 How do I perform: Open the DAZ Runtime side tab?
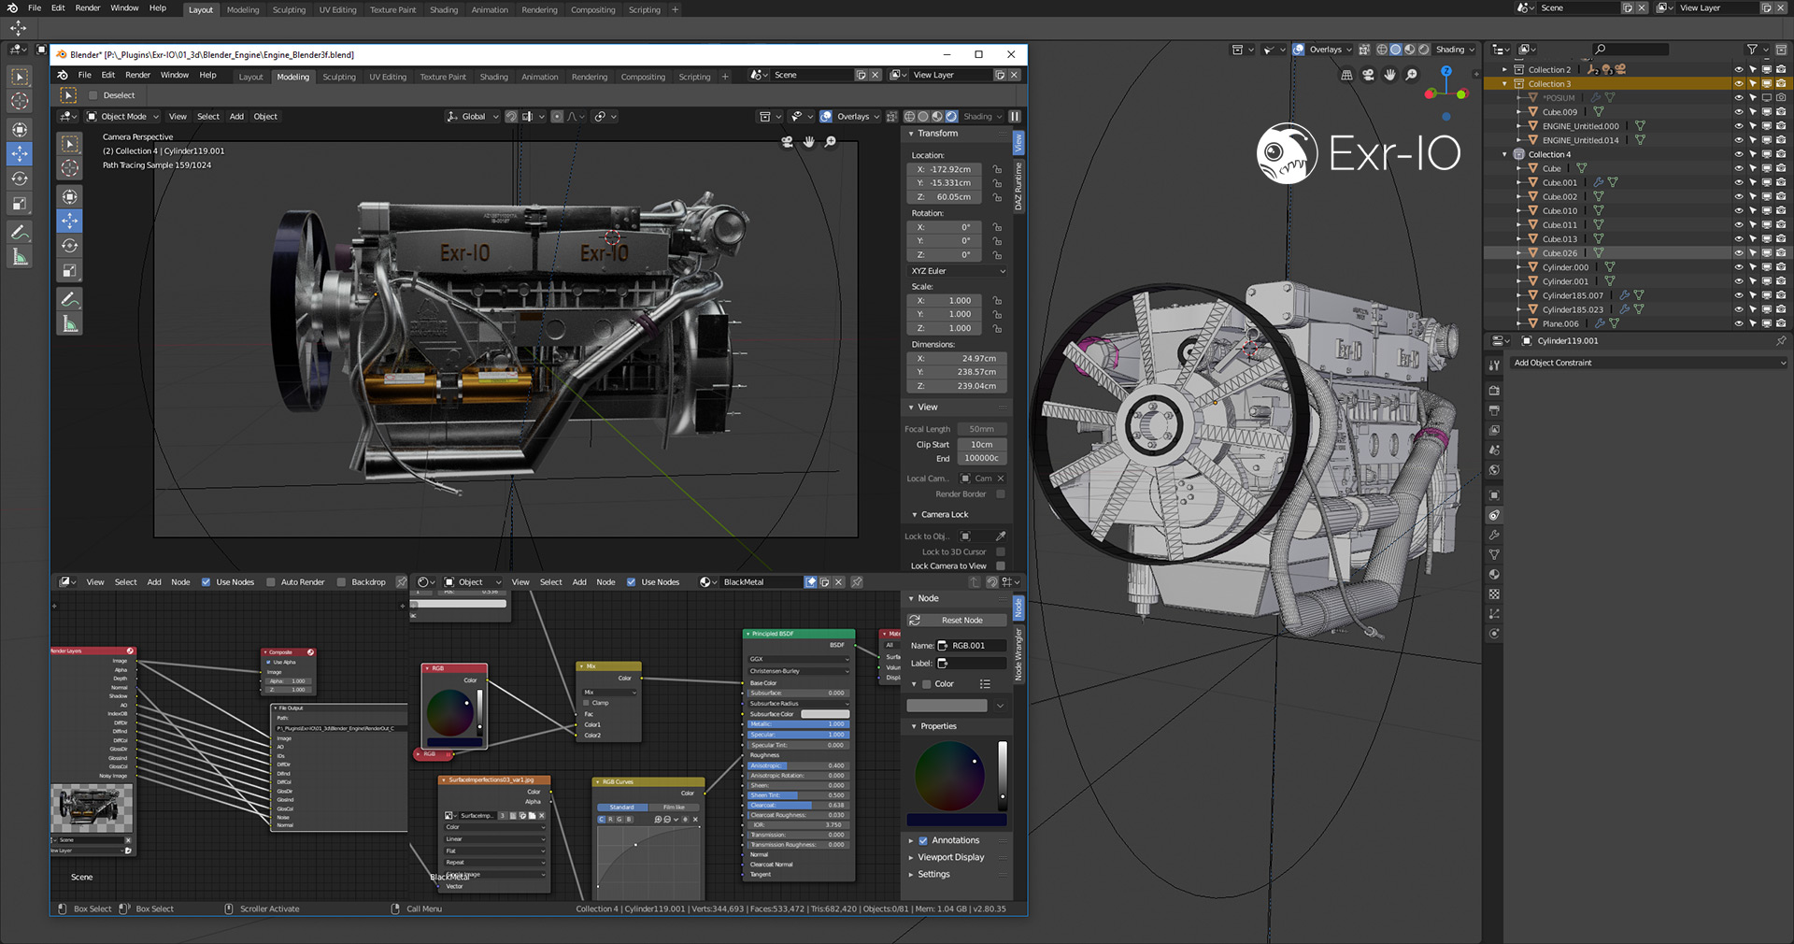tap(1018, 186)
